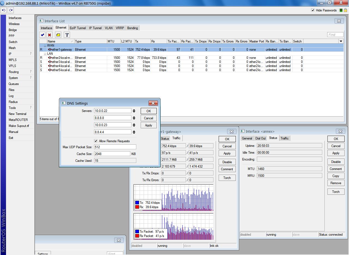
Task: Click stepper arrows next to 10.0.0.22 server
Action: 134,111
